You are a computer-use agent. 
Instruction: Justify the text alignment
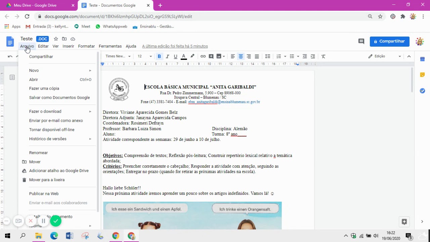(257, 56)
